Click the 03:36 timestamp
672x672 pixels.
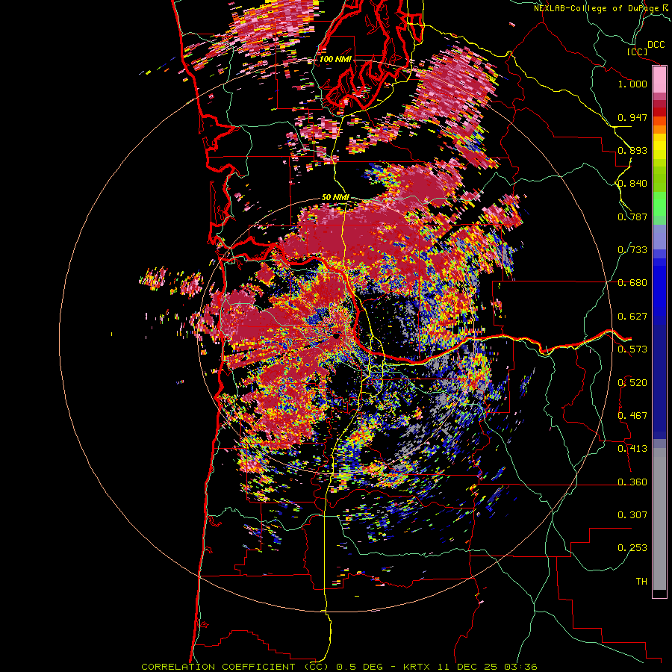tap(520, 667)
